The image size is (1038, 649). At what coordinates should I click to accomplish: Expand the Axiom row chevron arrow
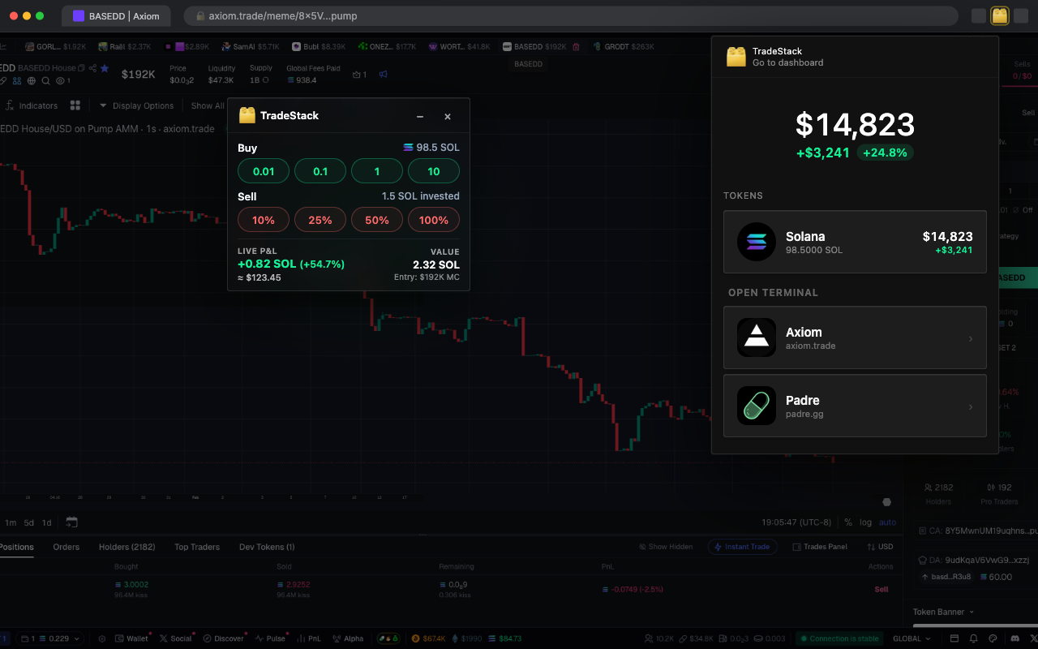tap(971, 338)
